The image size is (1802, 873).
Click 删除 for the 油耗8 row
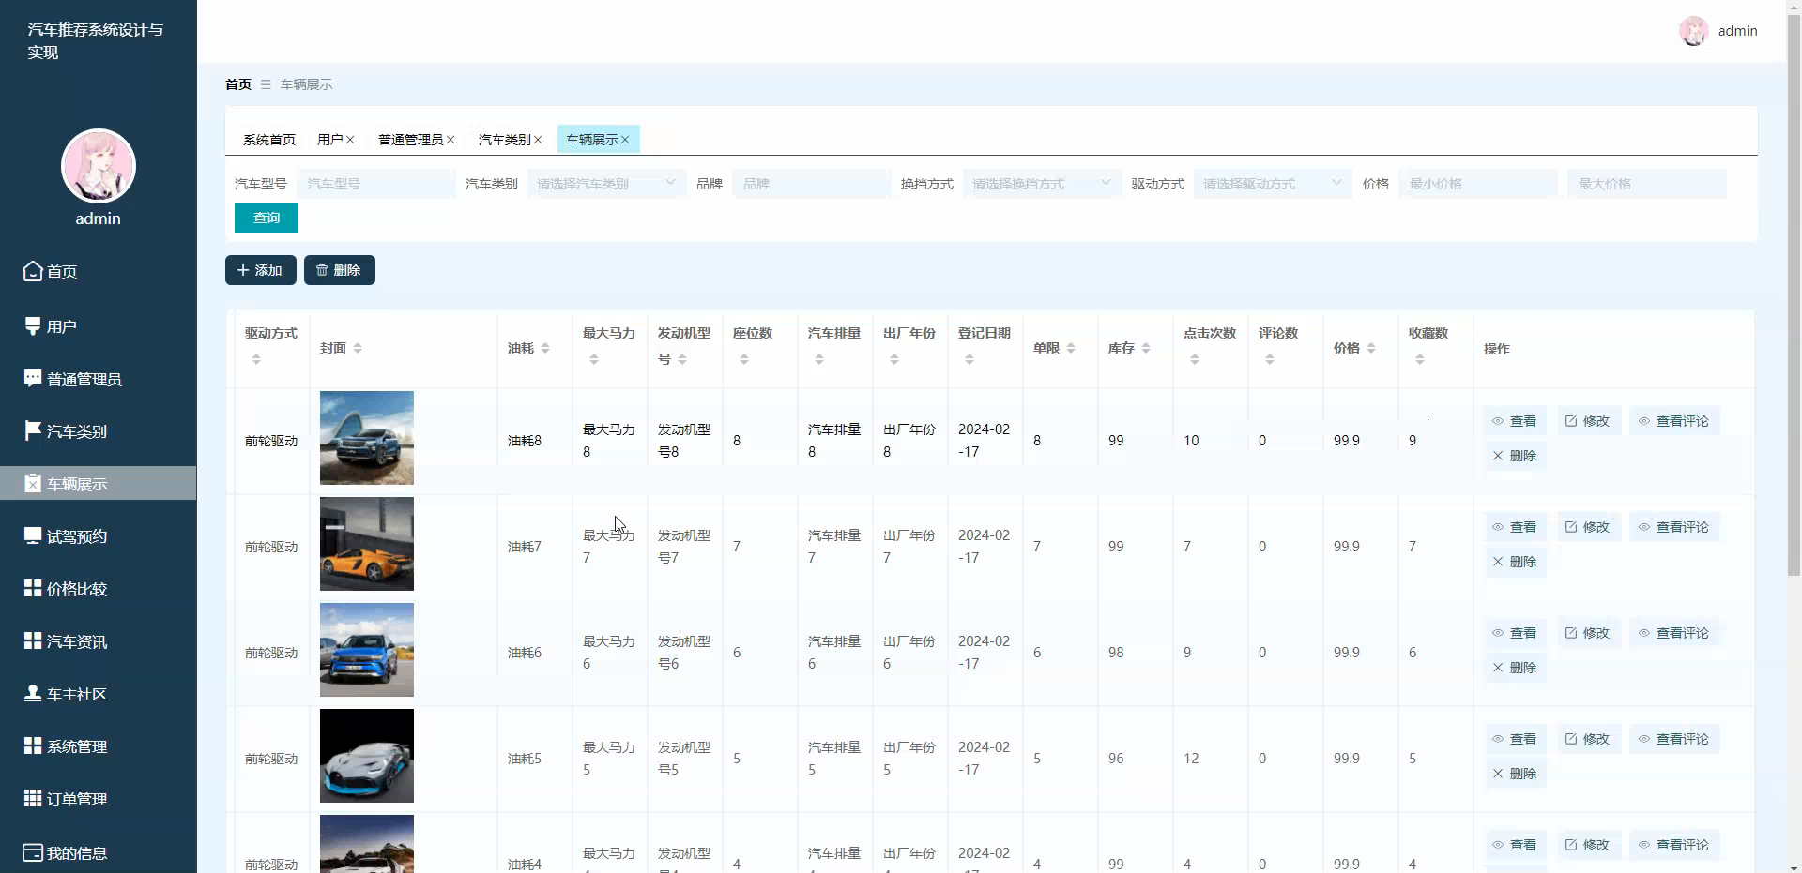point(1515,456)
